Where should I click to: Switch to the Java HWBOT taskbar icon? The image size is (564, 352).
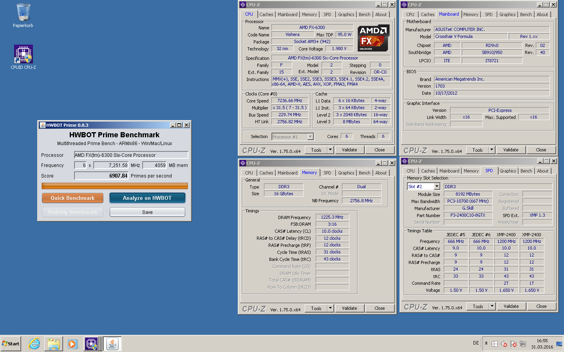[x=112, y=344]
